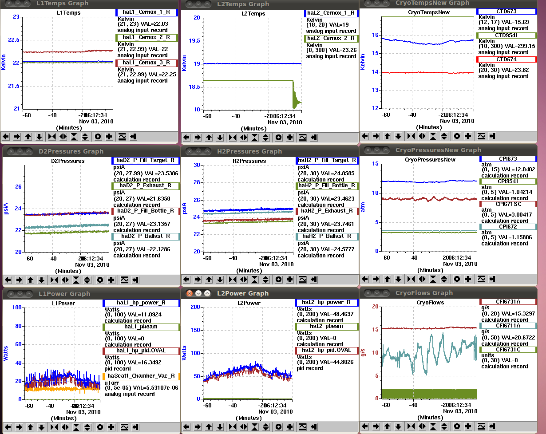The image size is (546, 434).
Task: Select the CTD674 legend entry
Action: [506, 59]
